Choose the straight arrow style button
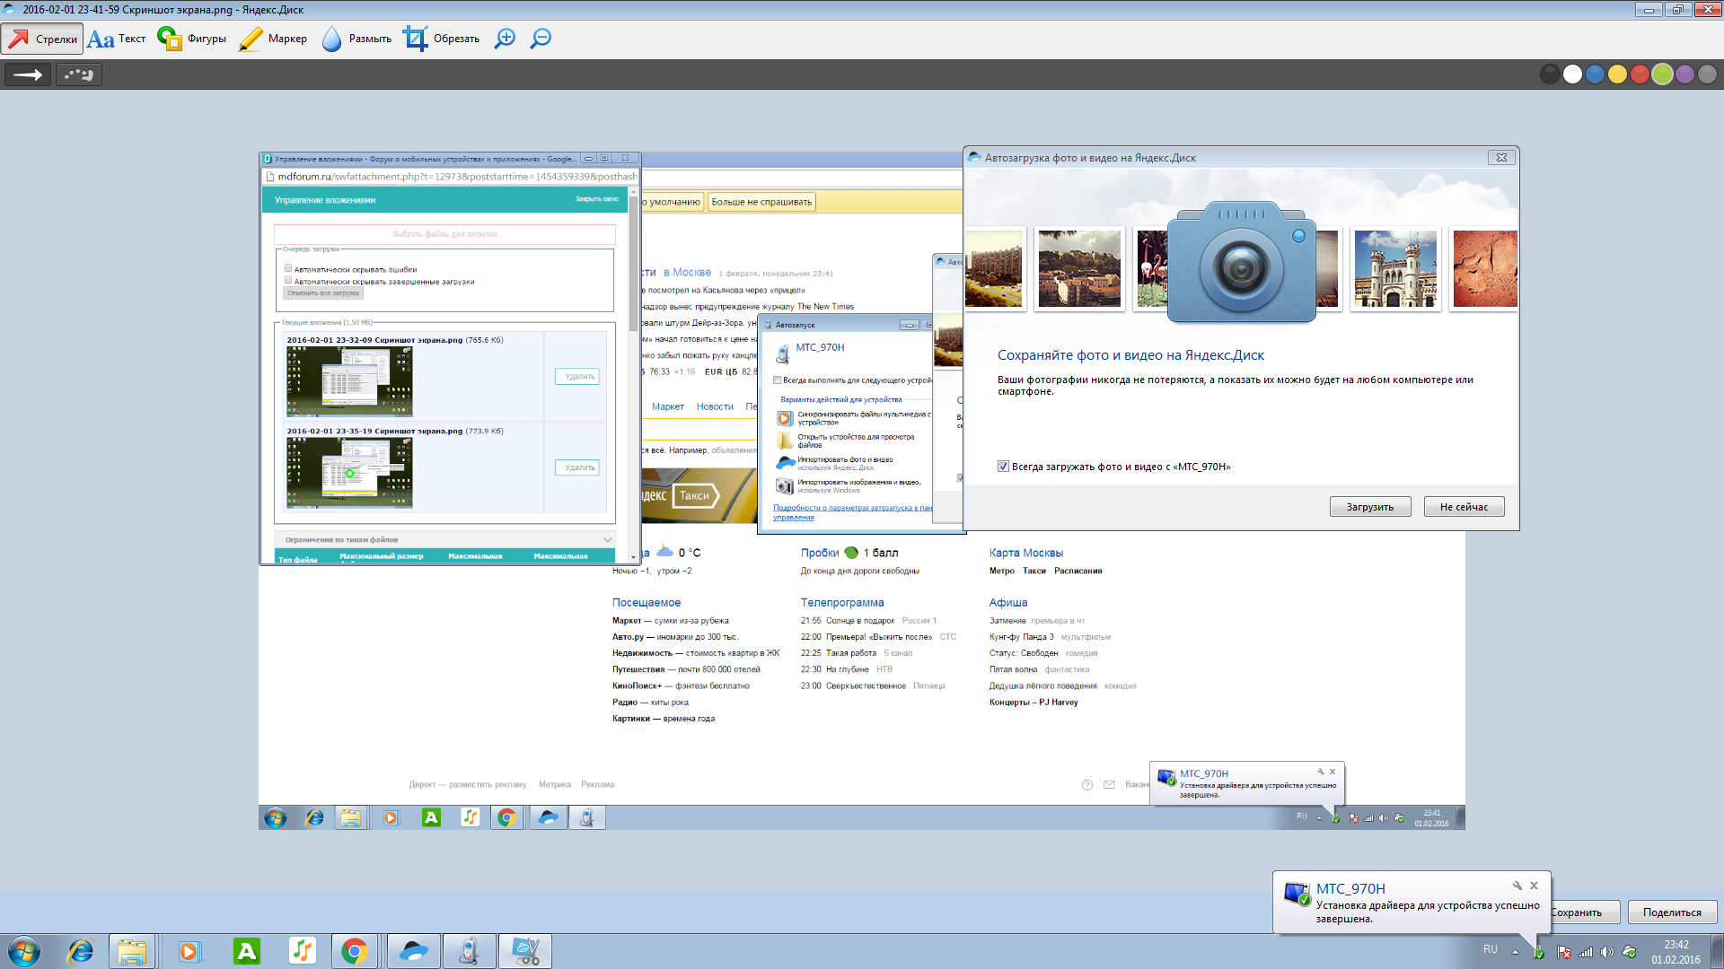The width and height of the screenshot is (1724, 969). point(28,74)
